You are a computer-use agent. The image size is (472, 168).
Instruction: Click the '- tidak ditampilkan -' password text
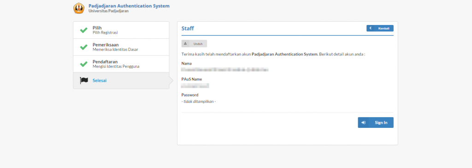click(199, 102)
